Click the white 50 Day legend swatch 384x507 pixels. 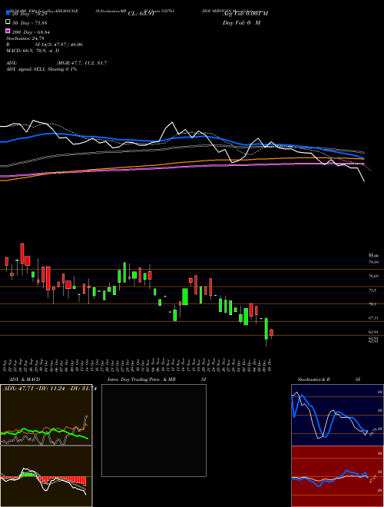[x=8, y=22]
